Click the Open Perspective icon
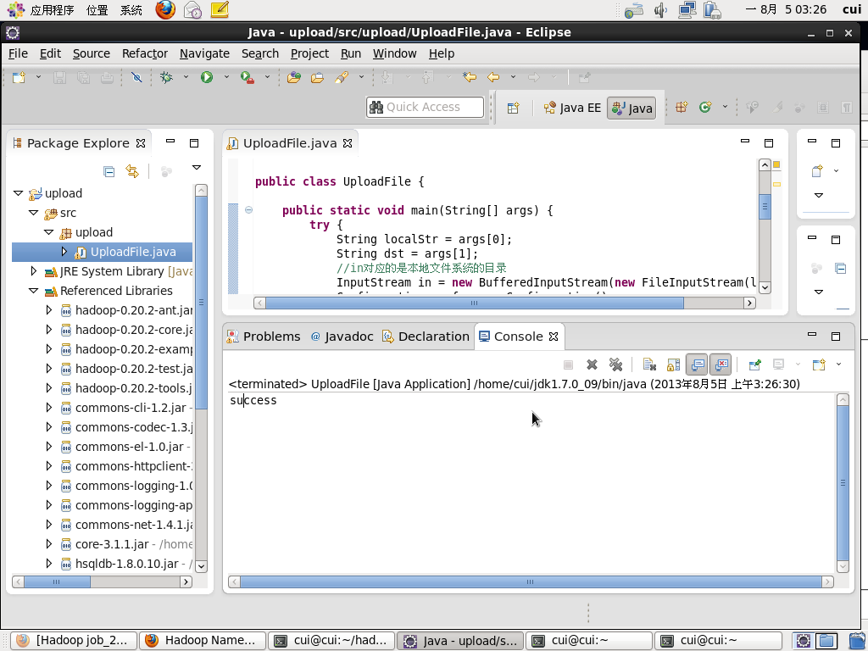 point(513,108)
